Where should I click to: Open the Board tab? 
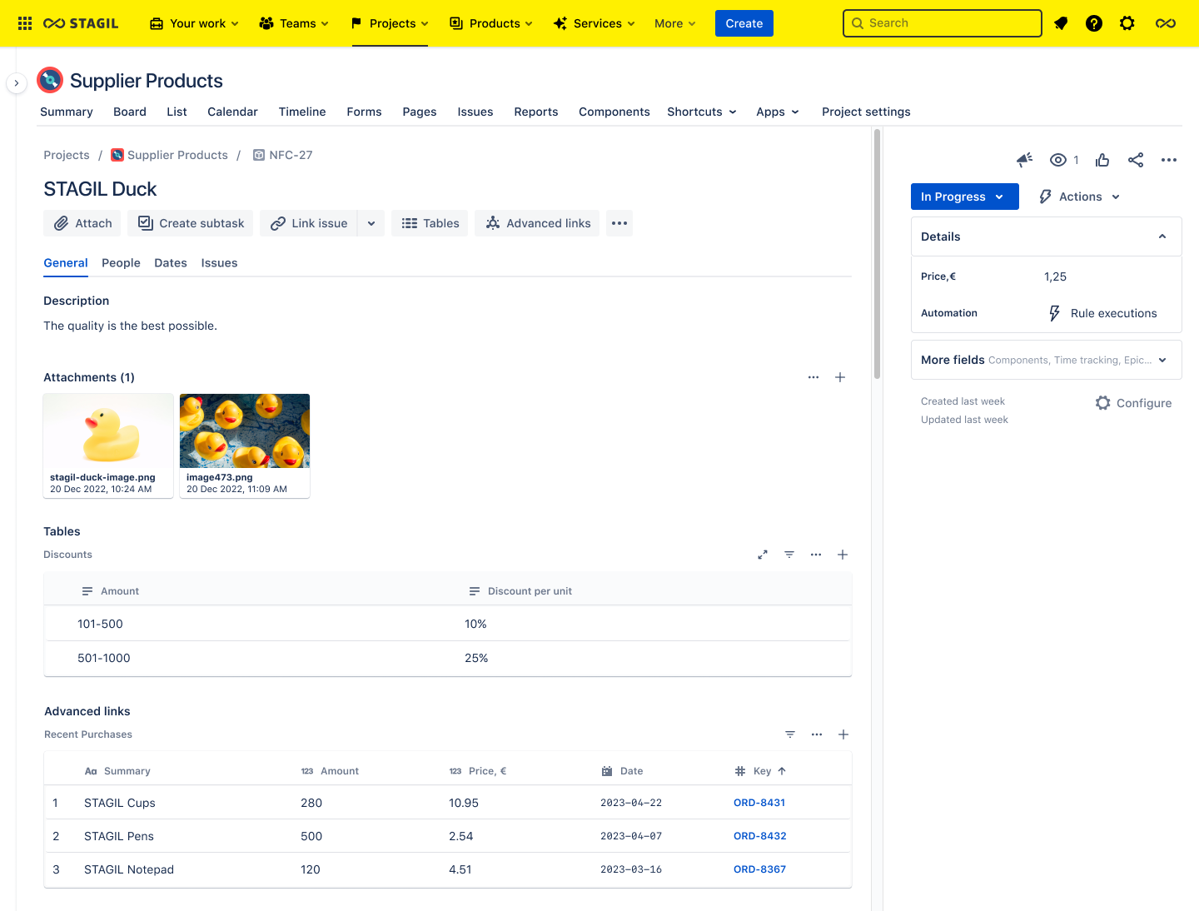click(130, 112)
